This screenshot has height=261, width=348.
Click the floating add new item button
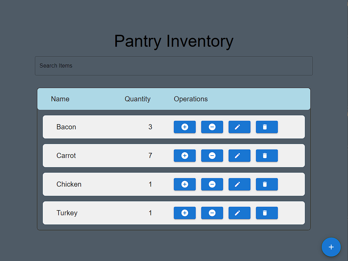tap(331, 247)
